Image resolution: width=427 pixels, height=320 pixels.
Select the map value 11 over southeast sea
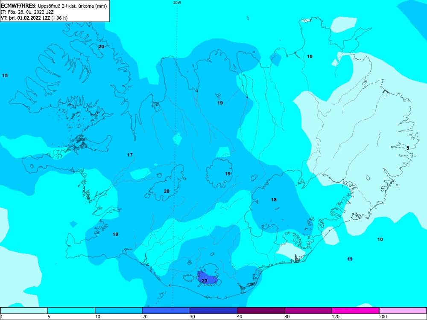tap(350, 259)
